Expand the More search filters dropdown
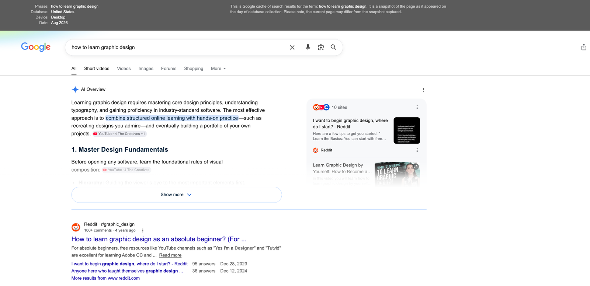Screen dimensions: 590x286 point(218,69)
